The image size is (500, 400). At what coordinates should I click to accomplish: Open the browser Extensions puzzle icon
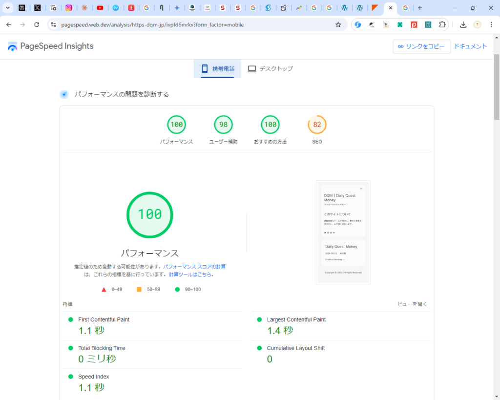click(x=442, y=24)
